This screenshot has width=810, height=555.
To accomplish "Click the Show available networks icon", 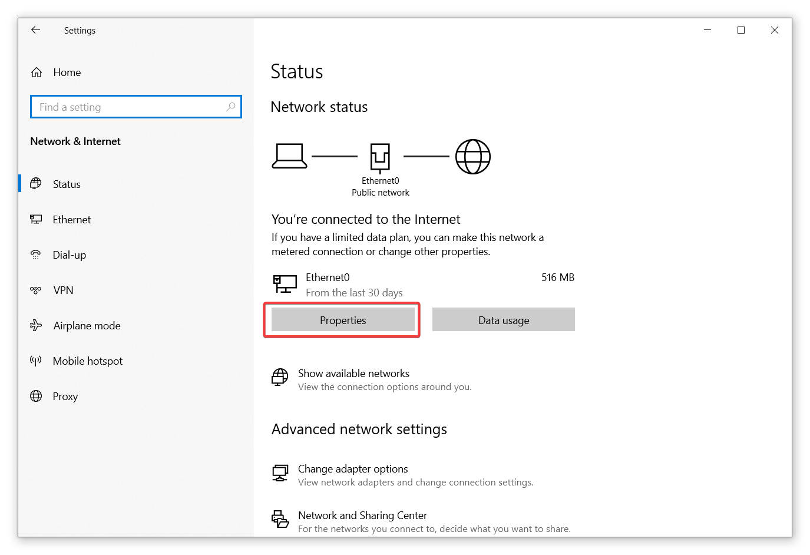I will [280, 377].
